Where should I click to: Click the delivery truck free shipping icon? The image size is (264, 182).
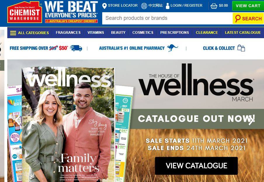point(76,48)
